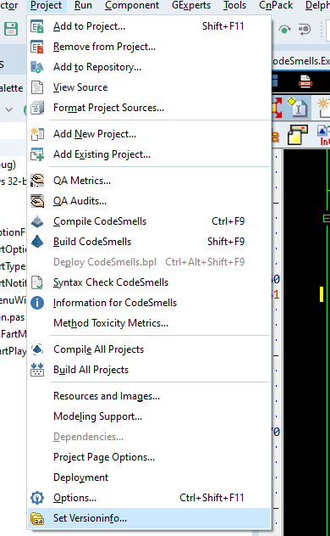Click the red-arrows toolbar icon in the editor
This screenshot has height=536, width=330.
[277, 108]
